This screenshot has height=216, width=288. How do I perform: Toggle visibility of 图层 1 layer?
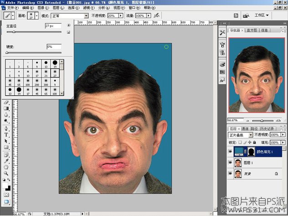(x=230, y=163)
